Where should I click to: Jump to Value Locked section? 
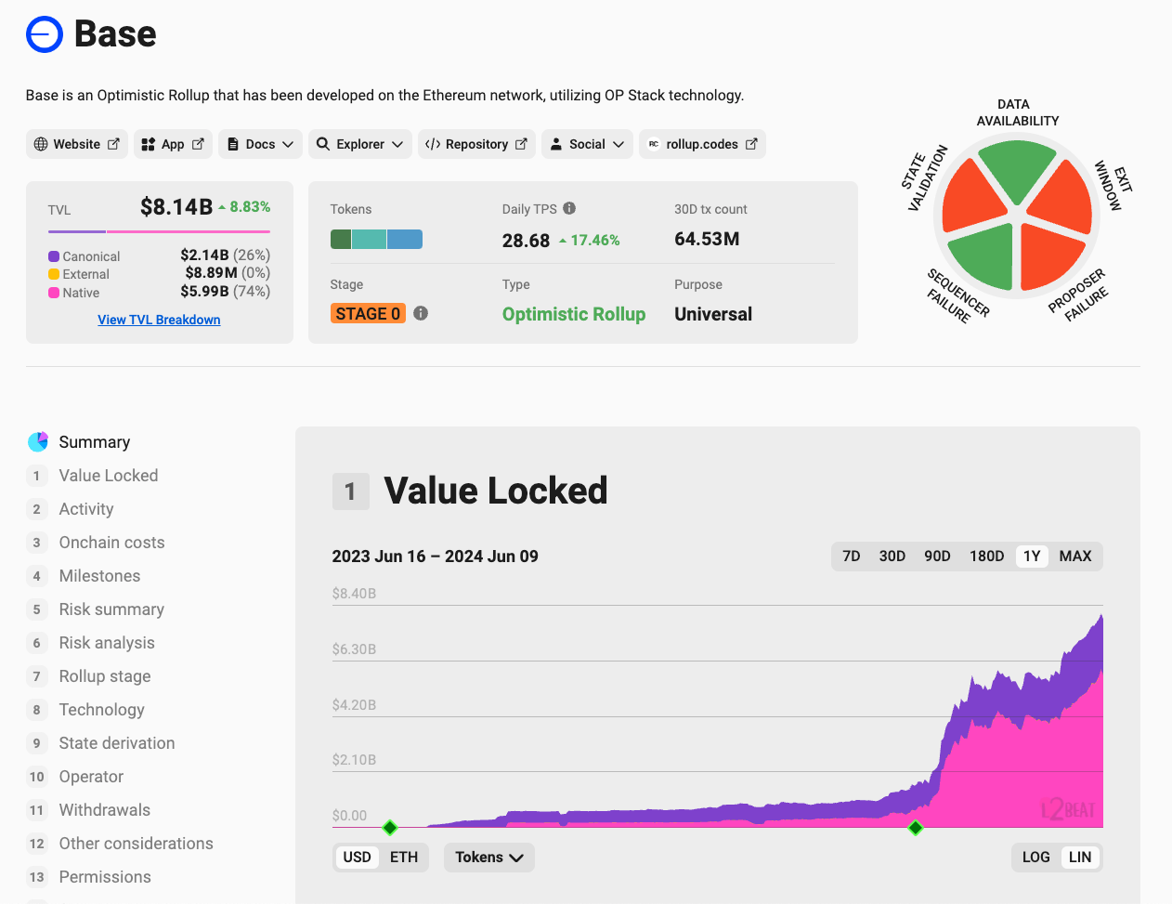click(x=109, y=476)
